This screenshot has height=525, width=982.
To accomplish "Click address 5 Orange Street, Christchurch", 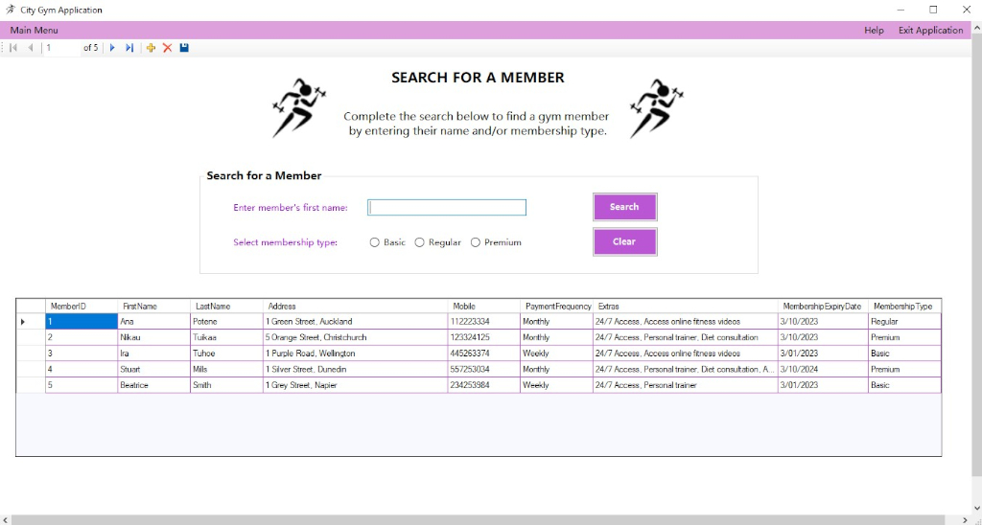I will (x=355, y=337).
